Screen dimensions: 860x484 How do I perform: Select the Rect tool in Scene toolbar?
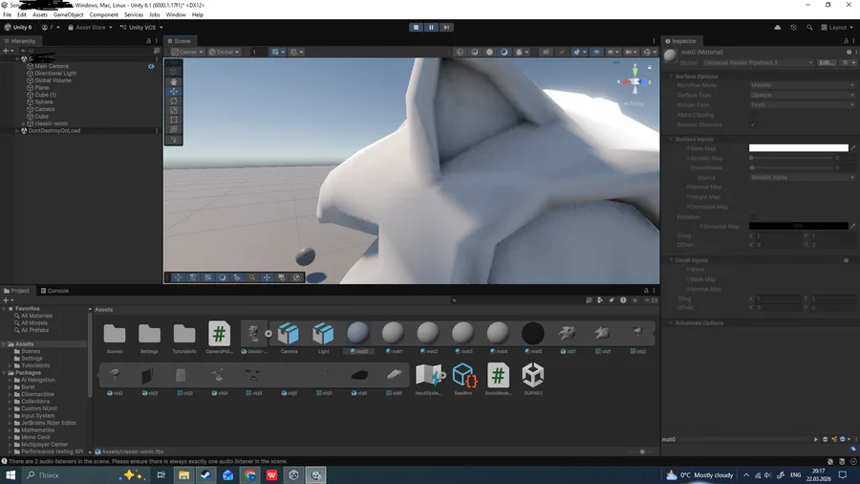click(173, 120)
